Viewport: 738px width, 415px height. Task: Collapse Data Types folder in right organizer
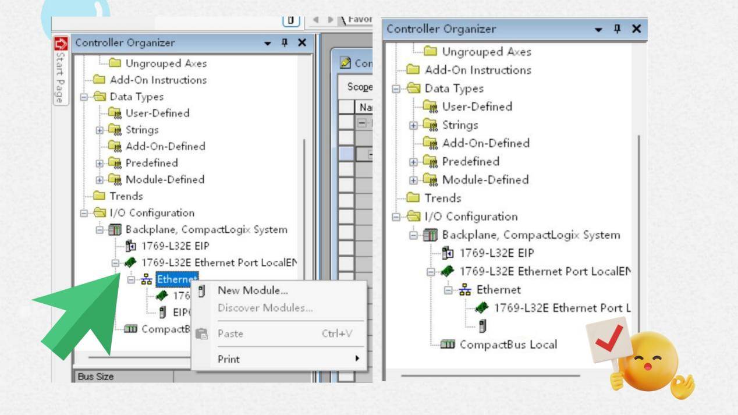tap(396, 89)
